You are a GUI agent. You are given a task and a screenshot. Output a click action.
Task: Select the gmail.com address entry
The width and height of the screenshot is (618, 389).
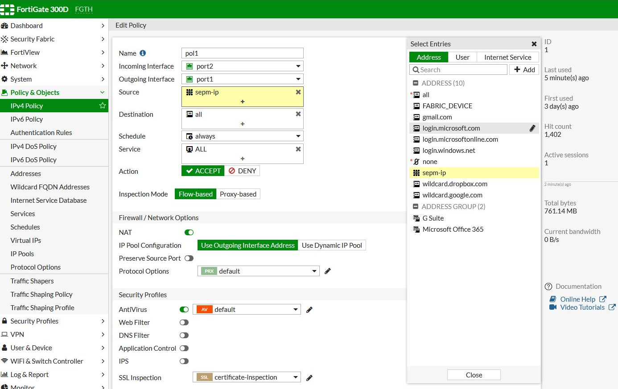click(474, 117)
